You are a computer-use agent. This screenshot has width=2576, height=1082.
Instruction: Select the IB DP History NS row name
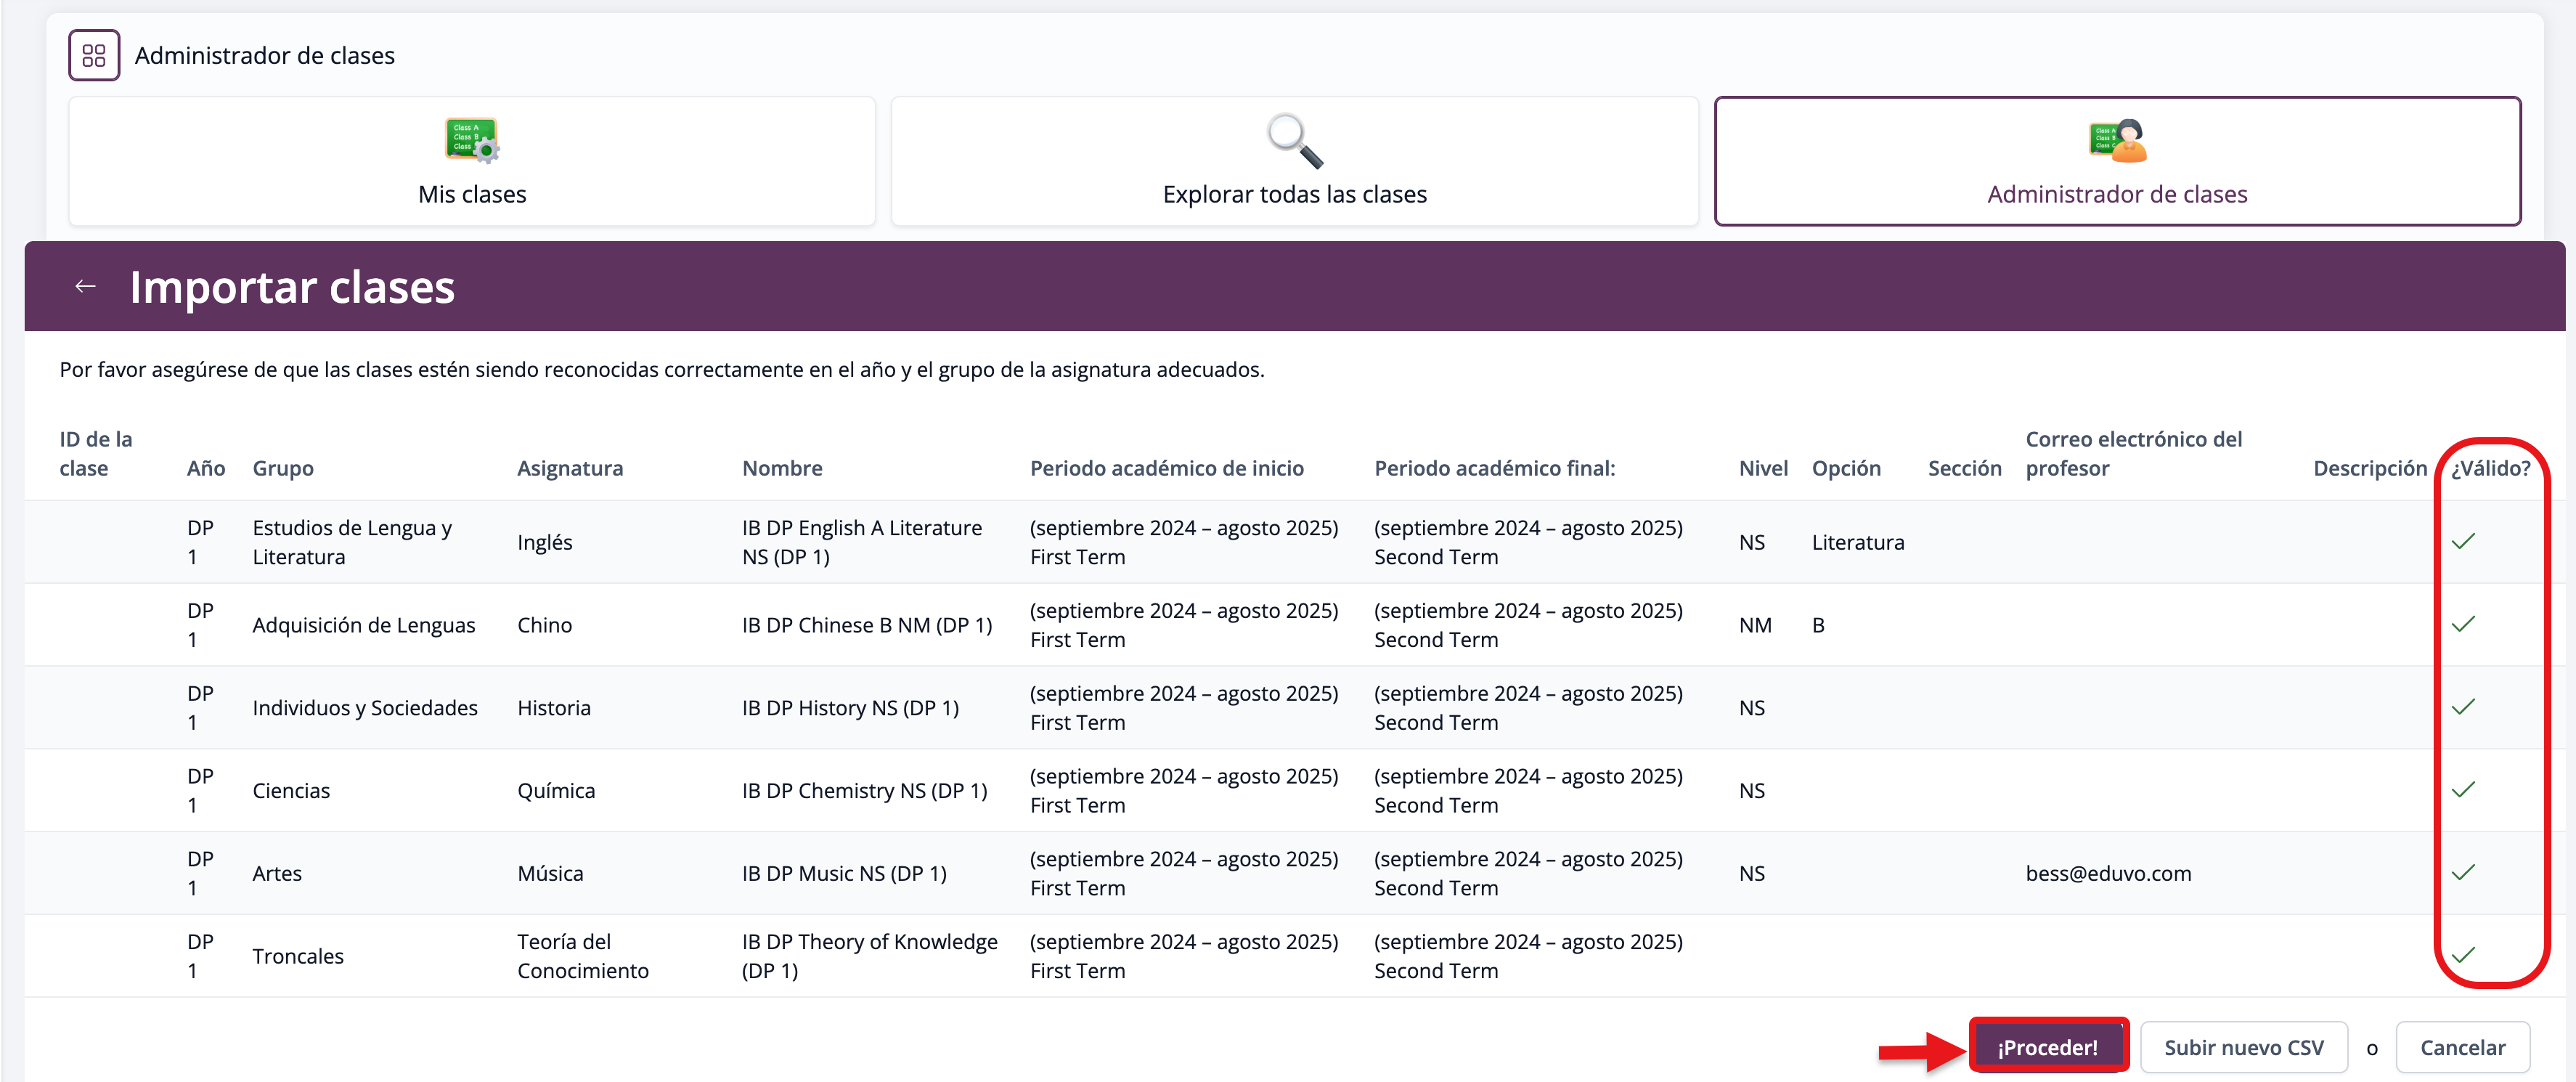click(850, 708)
